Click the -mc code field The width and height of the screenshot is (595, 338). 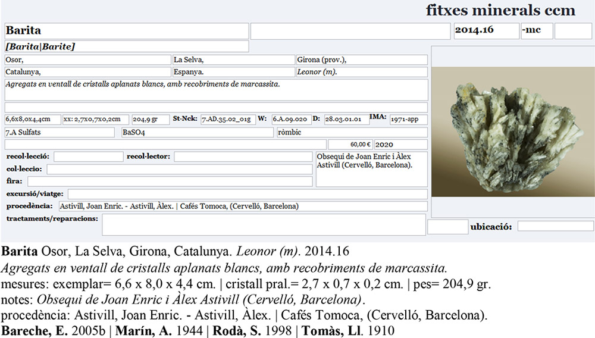pyautogui.click(x=537, y=31)
